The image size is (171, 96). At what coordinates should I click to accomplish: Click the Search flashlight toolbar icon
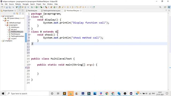63,7
